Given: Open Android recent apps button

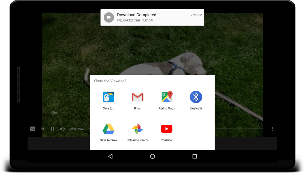Looking at the screenshot, I should click(x=195, y=156).
